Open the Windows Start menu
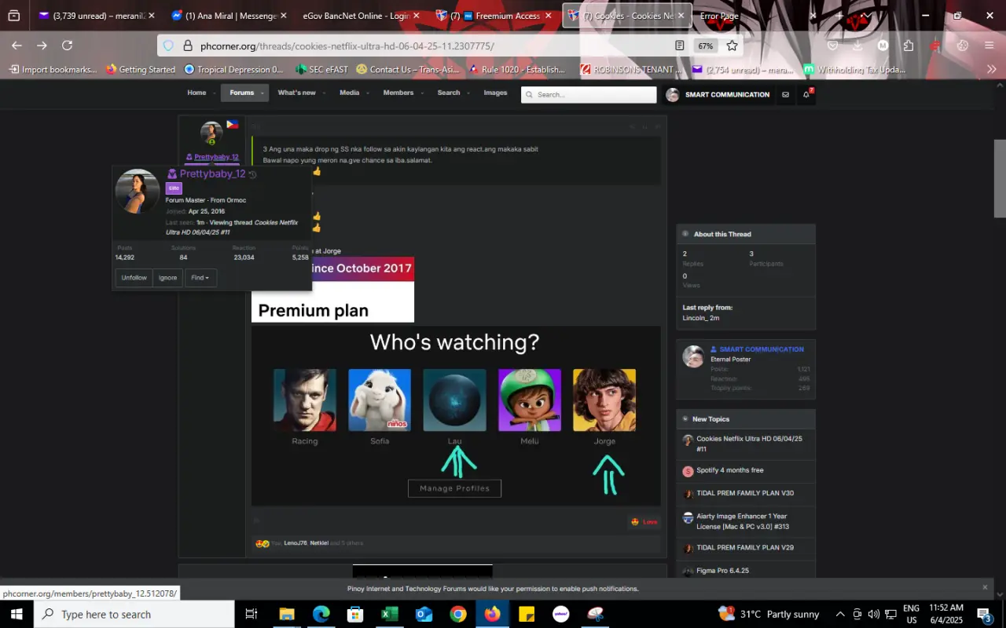 tap(17, 614)
